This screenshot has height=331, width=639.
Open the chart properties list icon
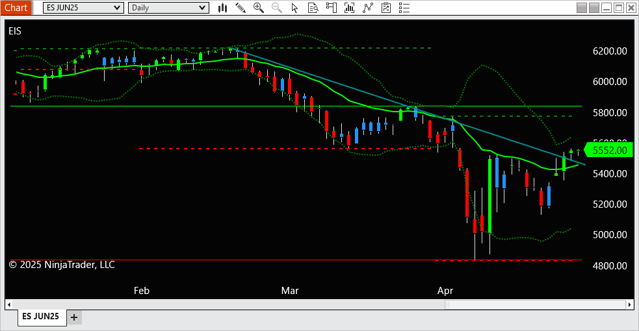[x=404, y=8]
